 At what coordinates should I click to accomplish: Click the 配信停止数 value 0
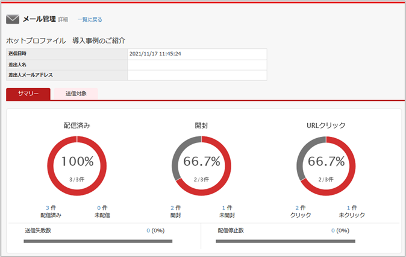[x=333, y=230]
